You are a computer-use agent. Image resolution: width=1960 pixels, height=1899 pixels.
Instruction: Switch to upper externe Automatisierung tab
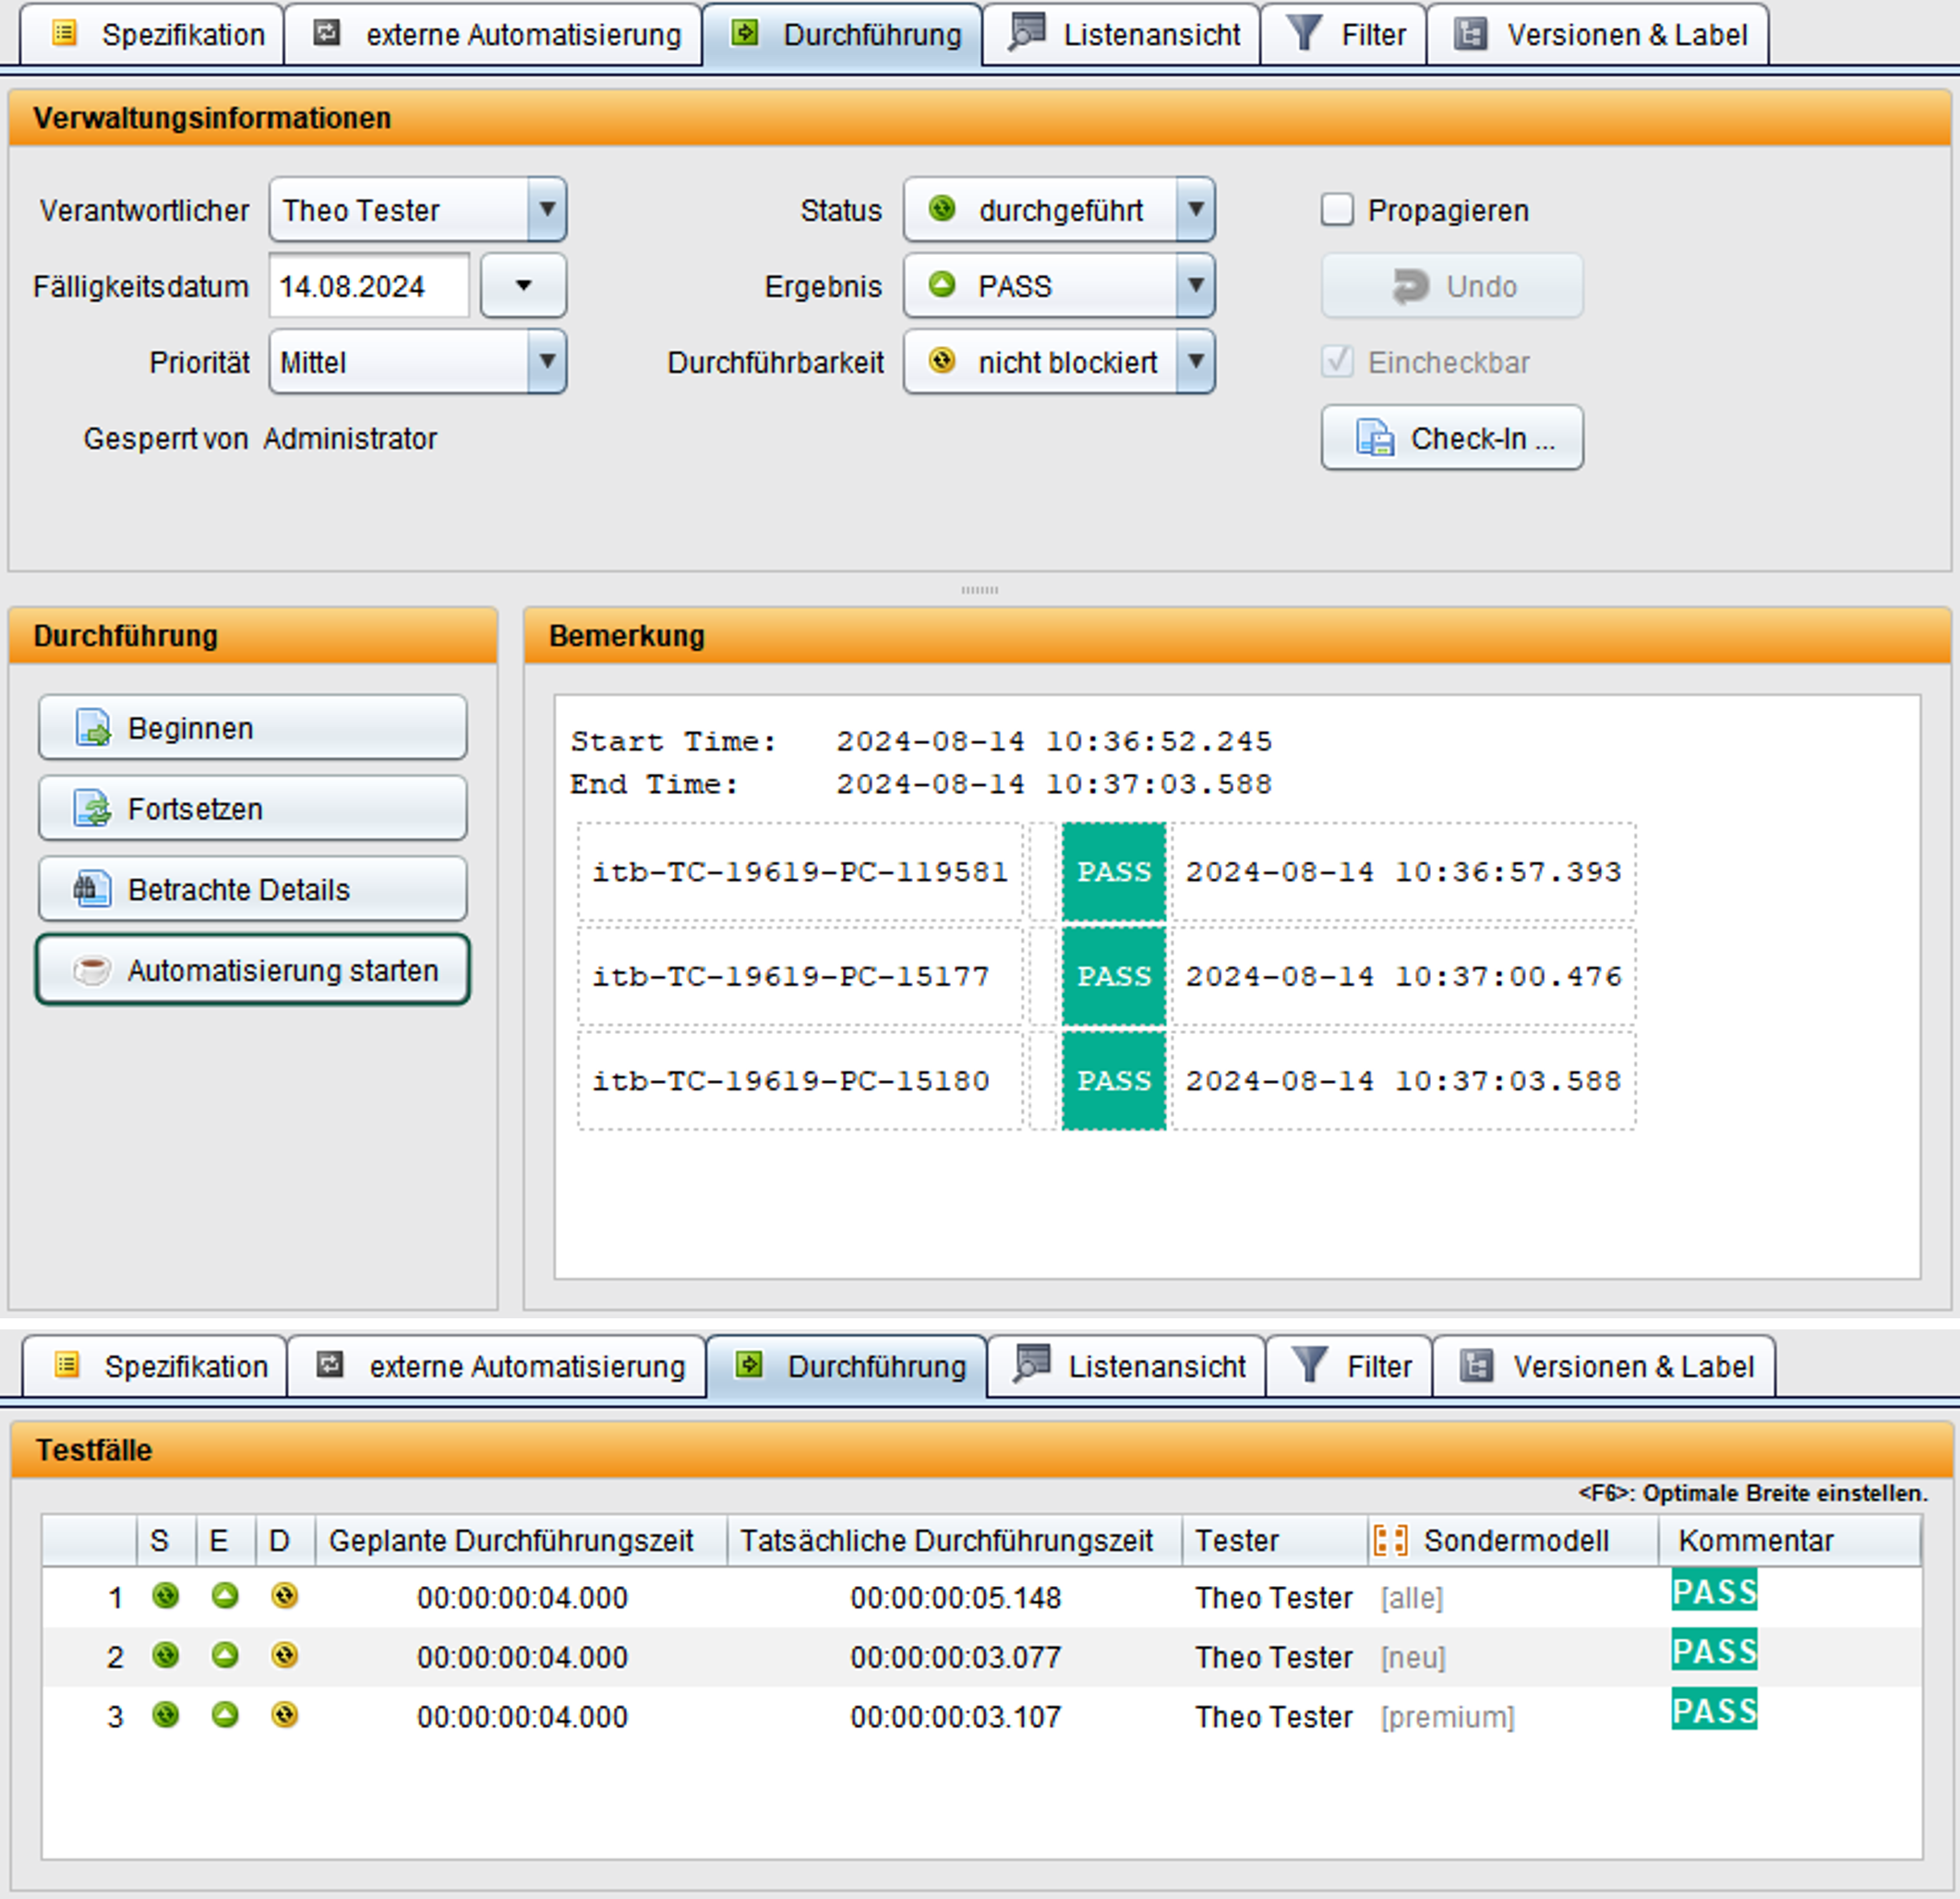[x=493, y=35]
